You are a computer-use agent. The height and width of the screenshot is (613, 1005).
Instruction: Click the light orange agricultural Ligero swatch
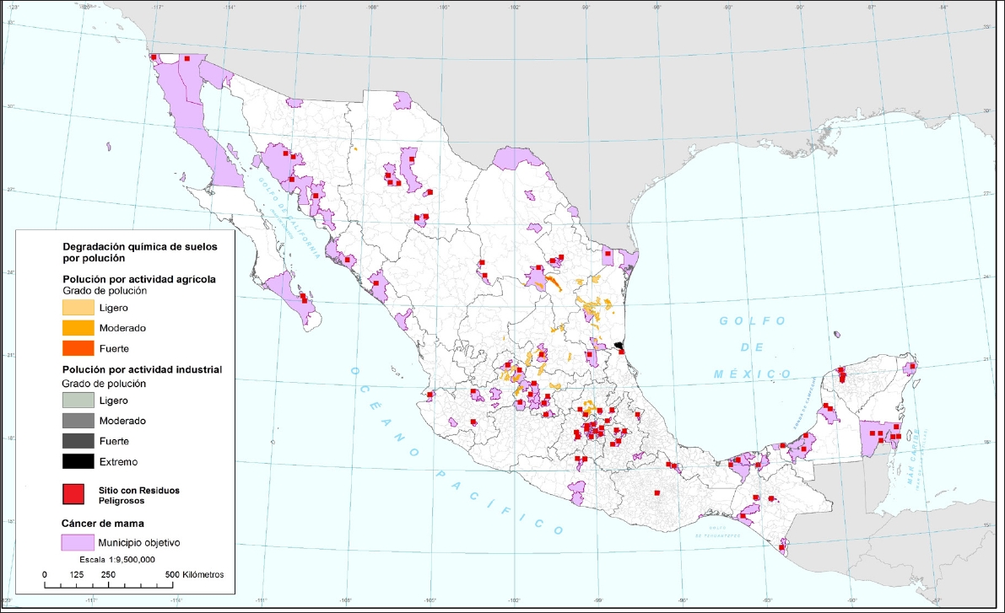click(x=77, y=307)
